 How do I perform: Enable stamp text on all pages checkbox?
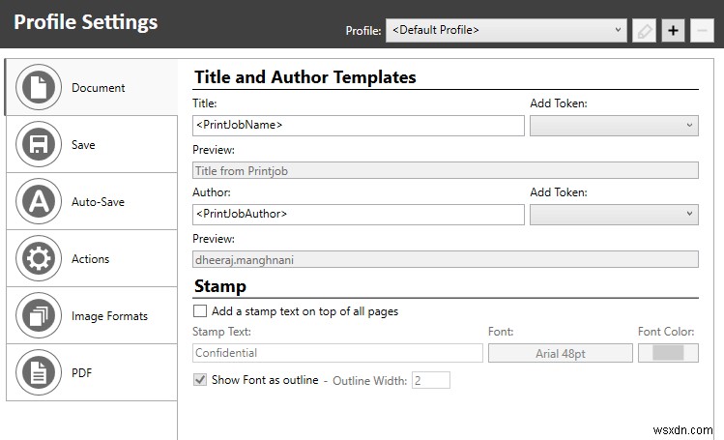click(x=200, y=311)
